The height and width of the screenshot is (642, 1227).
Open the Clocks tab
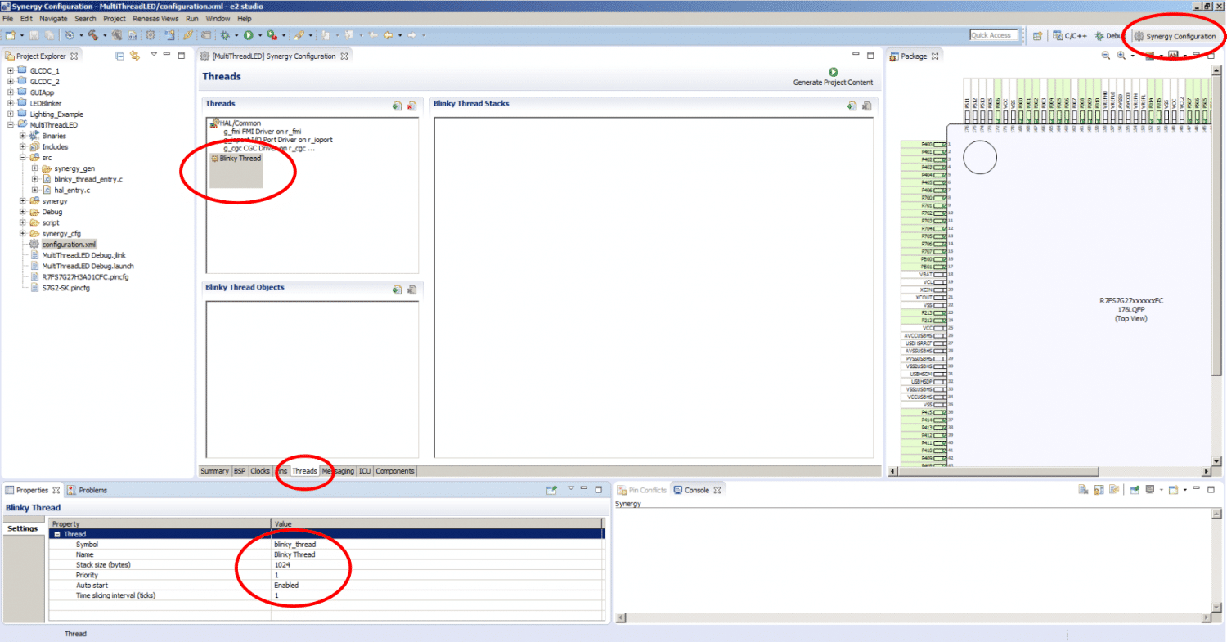pos(260,471)
